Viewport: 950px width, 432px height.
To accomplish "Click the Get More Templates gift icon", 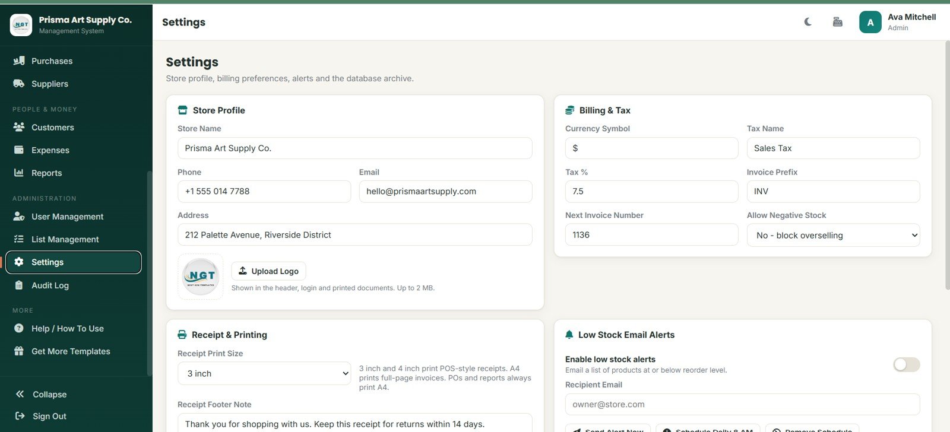I will [x=19, y=351].
